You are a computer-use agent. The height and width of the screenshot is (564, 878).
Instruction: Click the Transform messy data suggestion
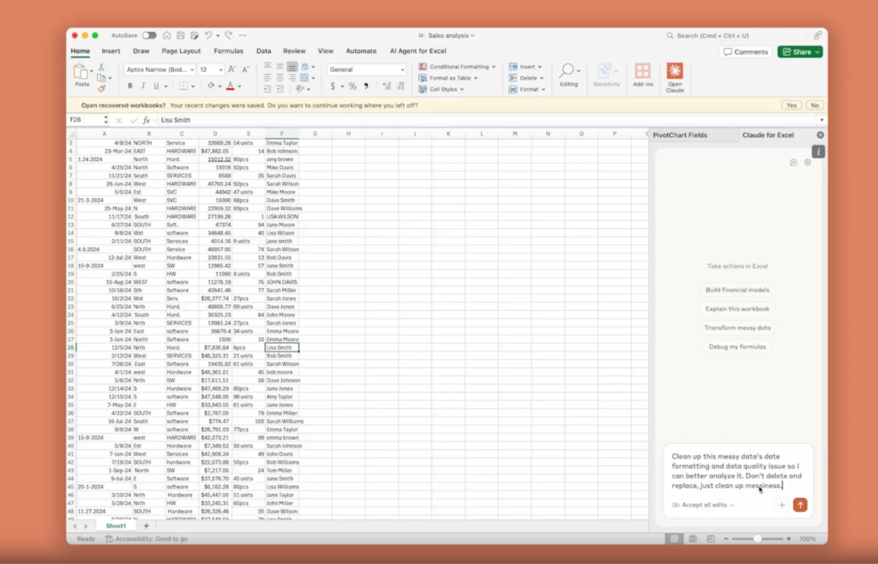tap(737, 327)
